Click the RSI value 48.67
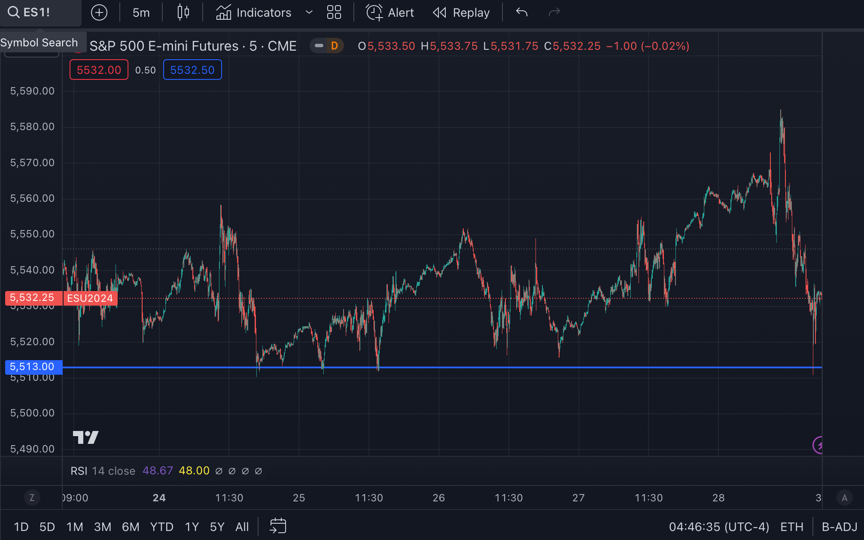 [158, 471]
